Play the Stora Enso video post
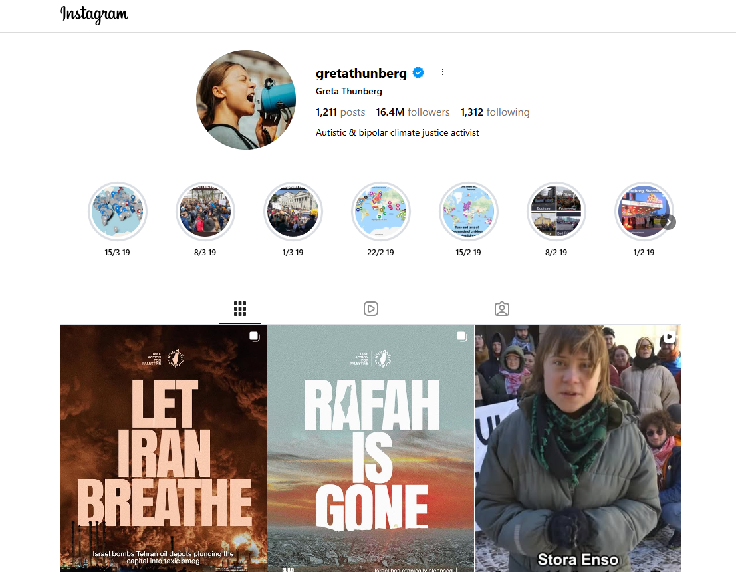Screen dimensions: 736x572 (578, 448)
